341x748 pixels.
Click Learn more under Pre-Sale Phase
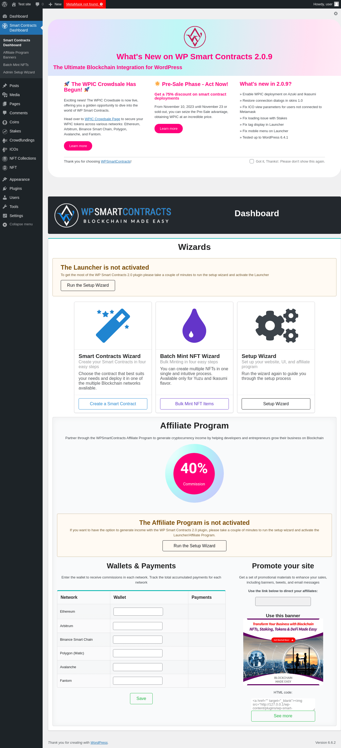coord(169,129)
